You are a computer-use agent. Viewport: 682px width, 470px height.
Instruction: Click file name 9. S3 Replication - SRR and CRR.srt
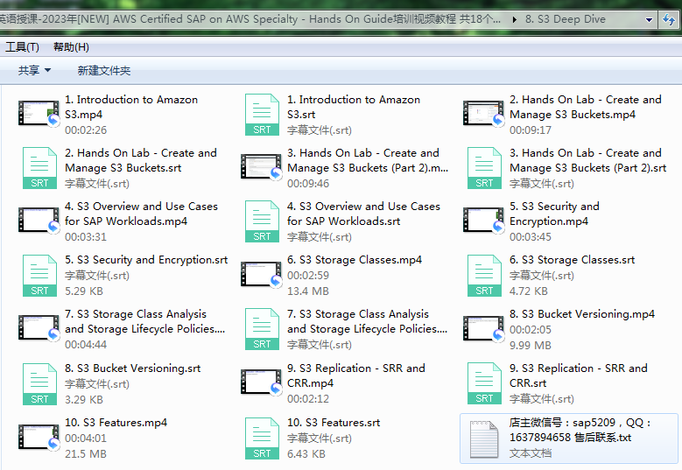579,375
